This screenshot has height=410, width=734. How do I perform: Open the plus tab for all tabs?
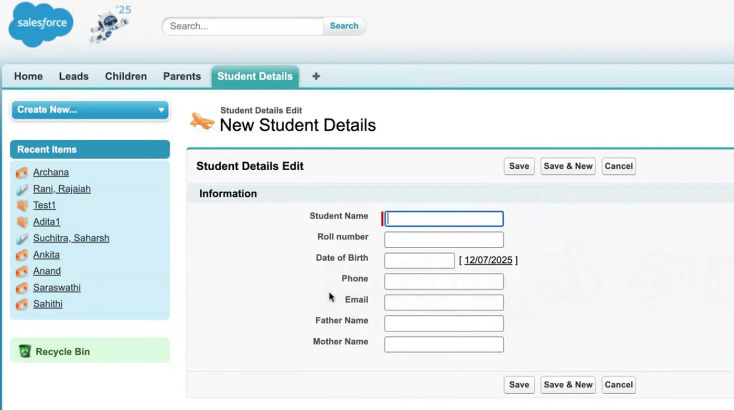point(316,76)
